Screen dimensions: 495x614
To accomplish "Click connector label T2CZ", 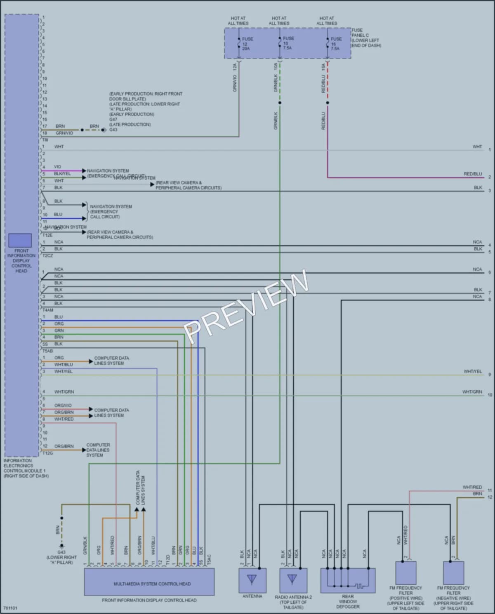I will click(x=47, y=256).
